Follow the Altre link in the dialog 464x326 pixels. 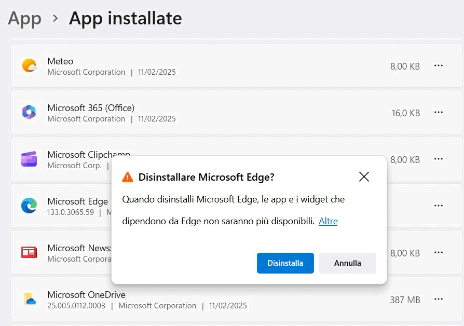tap(328, 221)
